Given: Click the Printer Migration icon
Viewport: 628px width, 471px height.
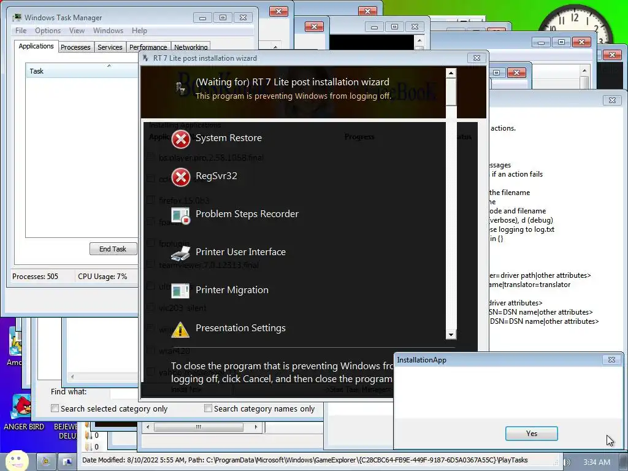Looking at the screenshot, I should (x=180, y=291).
